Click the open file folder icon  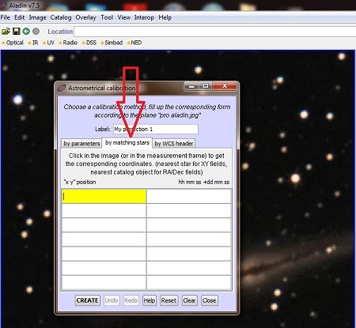pyautogui.click(x=6, y=32)
